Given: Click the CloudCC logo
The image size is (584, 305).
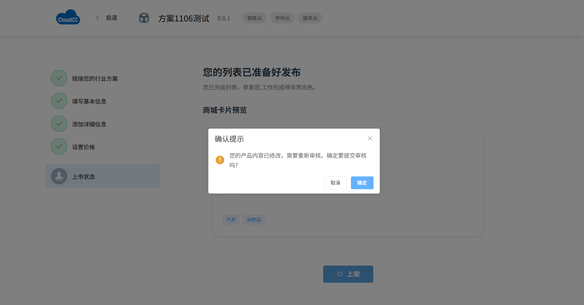Looking at the screenshot, I should point(68,17).
